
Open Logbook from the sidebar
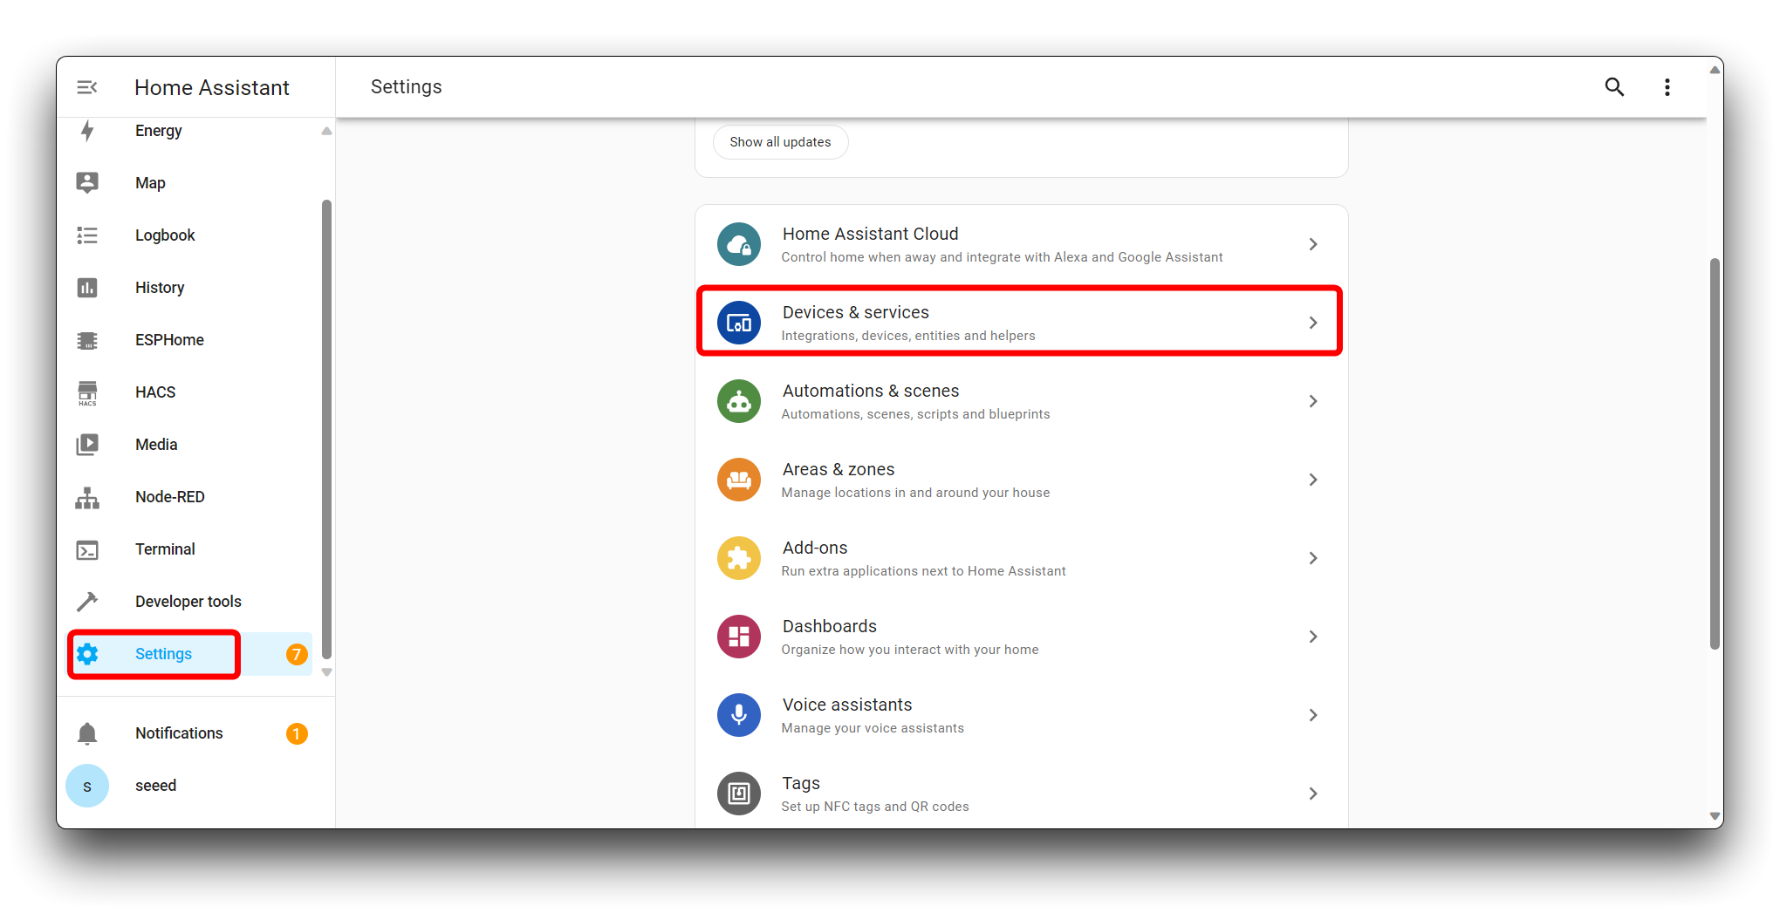click(x=190, y=235)
